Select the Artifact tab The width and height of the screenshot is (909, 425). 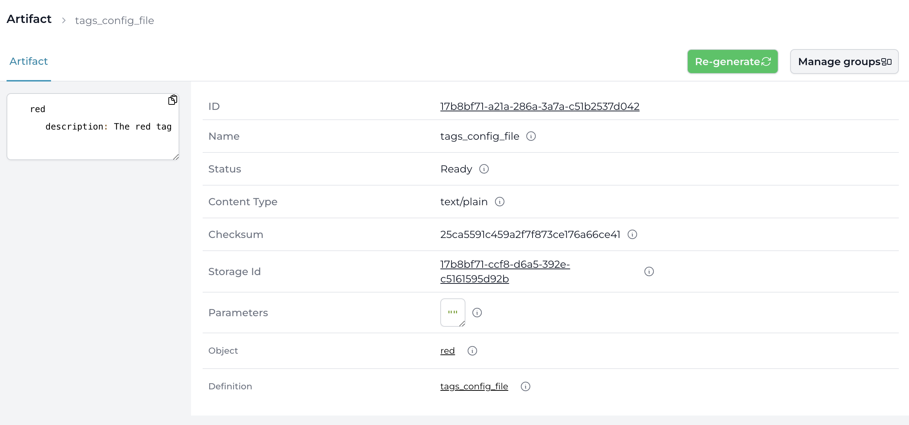(x=28, y=61)
